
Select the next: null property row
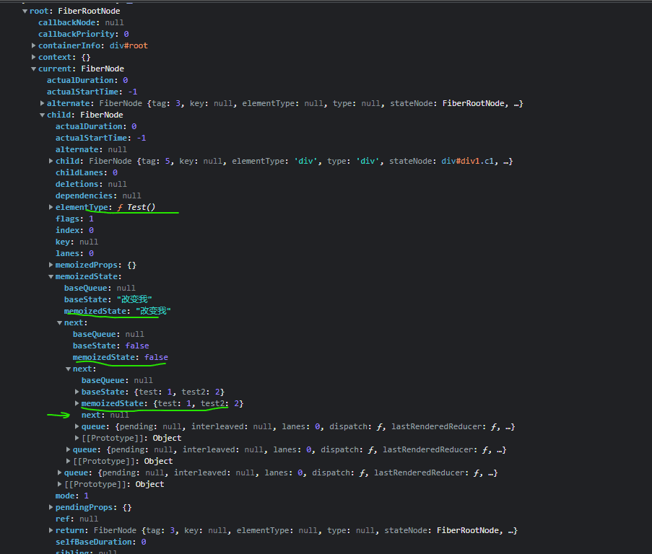pos(105,415)
